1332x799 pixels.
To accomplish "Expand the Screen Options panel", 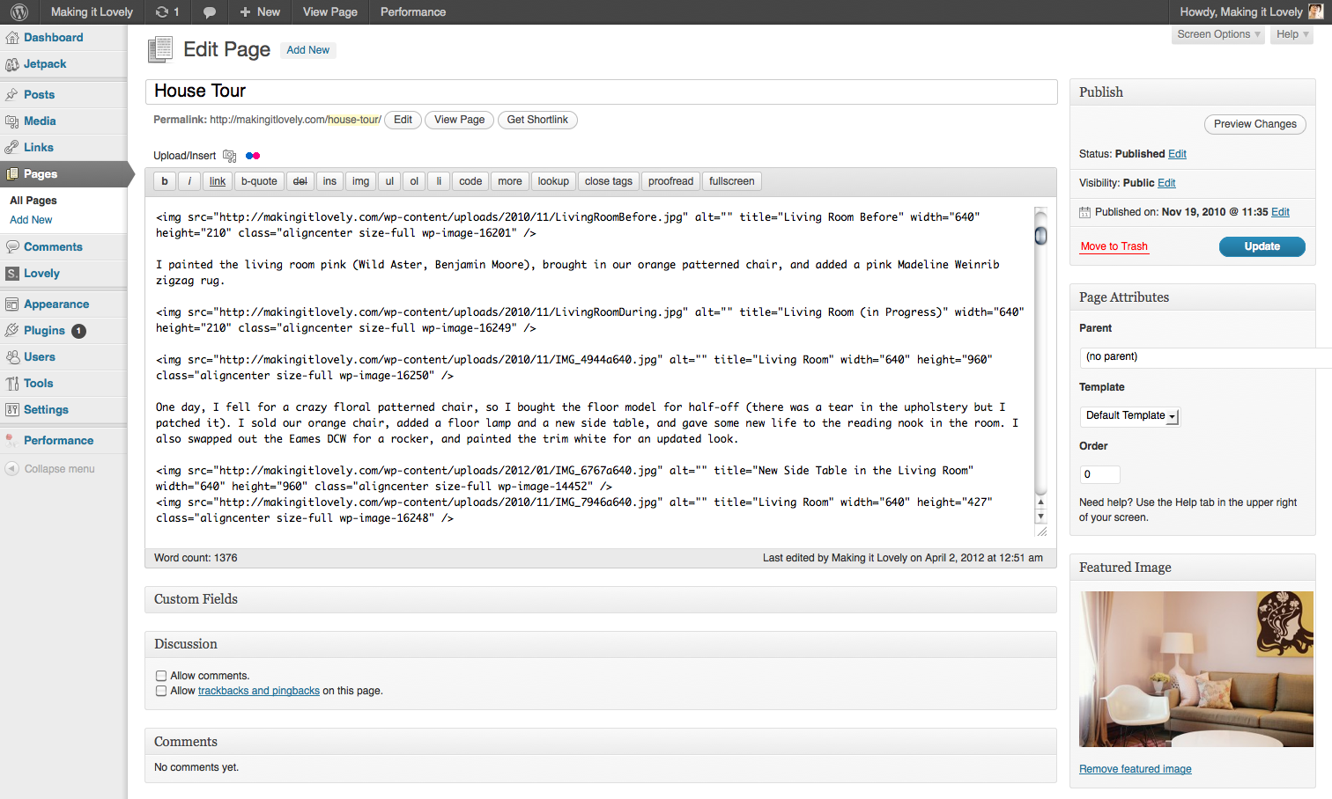I will 1218,34.
